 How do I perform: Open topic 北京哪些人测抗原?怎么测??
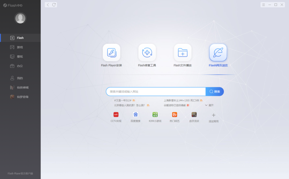(130, 105)
